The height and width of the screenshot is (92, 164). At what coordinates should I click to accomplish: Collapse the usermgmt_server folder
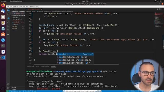pos(17,21)
